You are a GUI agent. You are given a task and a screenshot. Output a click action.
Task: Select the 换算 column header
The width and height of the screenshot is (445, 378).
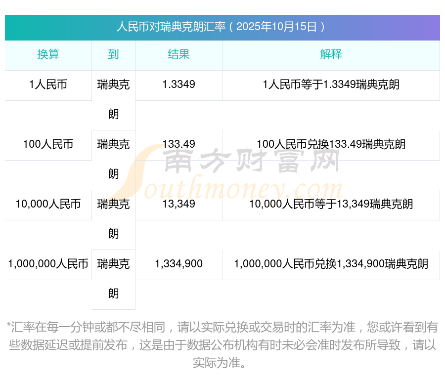tap(47, 54)
